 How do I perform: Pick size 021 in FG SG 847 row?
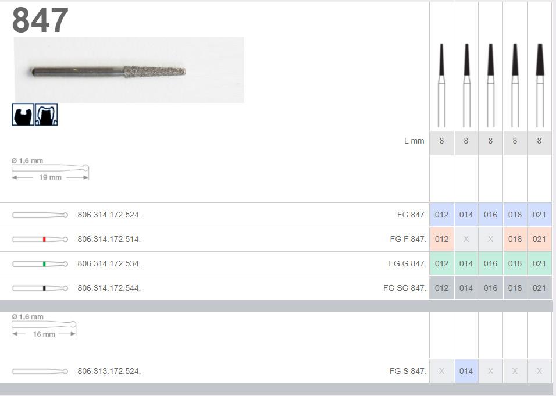(539, 288)
